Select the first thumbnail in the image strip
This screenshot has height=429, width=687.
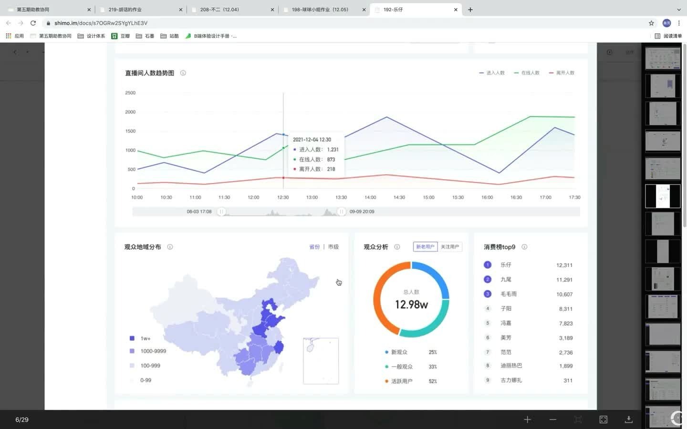coord(663,58)
